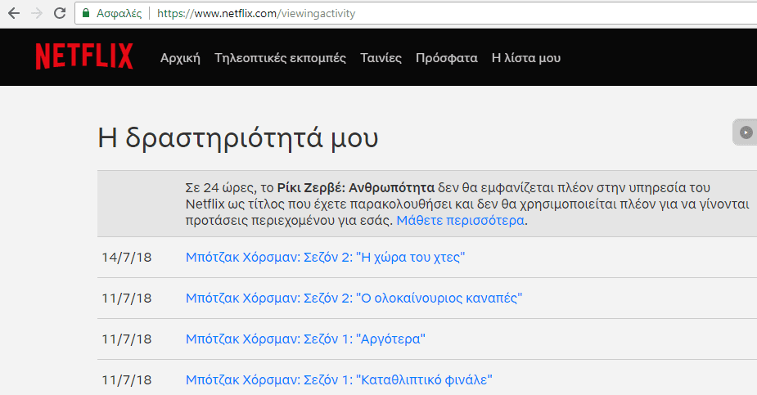Click date beside "Καταθλιπτικό φινάλε" episode
Image resolution: width=757 pixels, height=395 pixels.
[127, 380]
